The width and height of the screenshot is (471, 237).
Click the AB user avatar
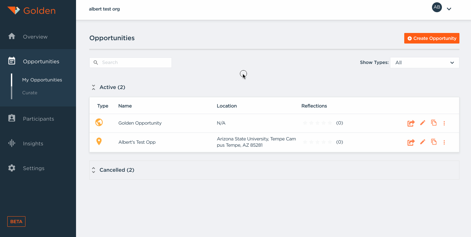pyautogui.click(x=437, y=7)
